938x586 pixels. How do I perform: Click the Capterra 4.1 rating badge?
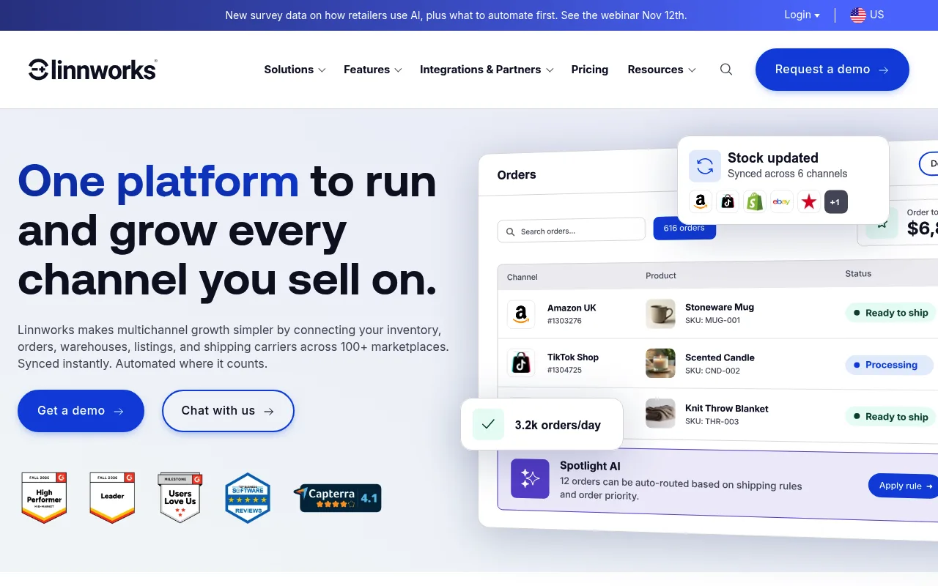point(338,498)
